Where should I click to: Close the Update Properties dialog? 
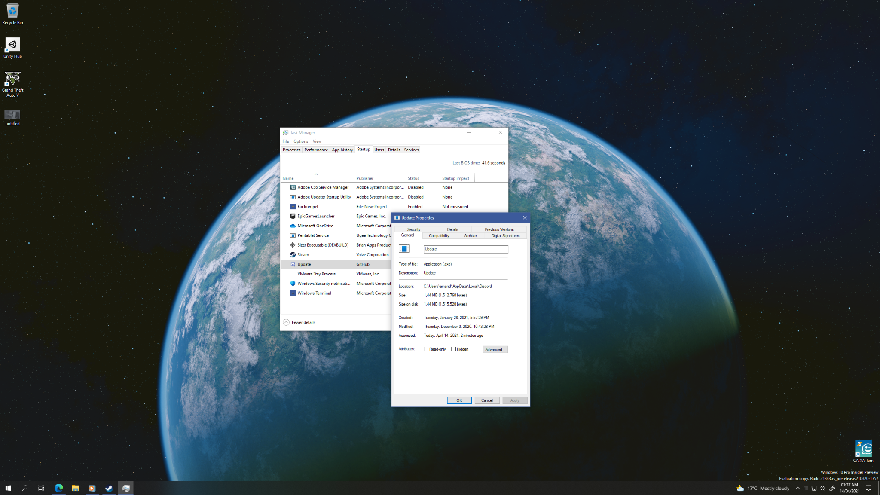point(525,218)
